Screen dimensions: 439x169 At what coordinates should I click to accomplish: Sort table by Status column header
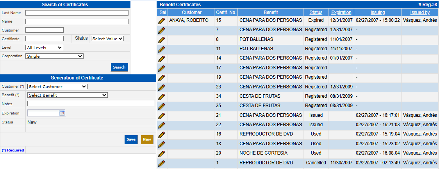click(316, 12)
